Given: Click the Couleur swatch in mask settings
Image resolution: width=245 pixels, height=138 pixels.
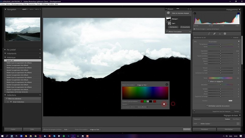Looking at the screenshot, I should click(x=231, y=101).
